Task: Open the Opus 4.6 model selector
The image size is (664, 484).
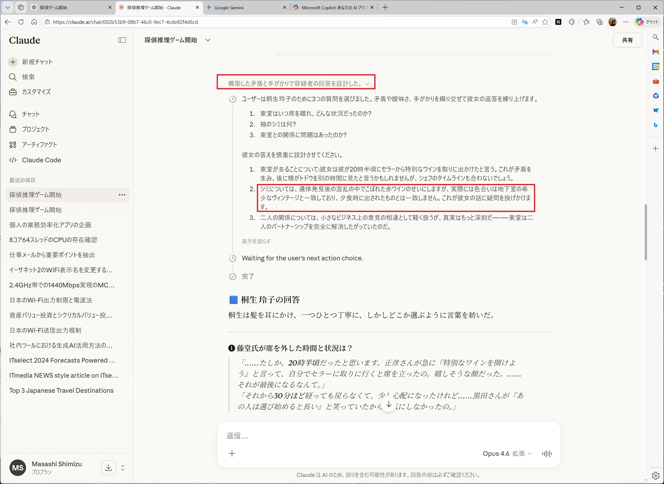Action: (507, 453)
